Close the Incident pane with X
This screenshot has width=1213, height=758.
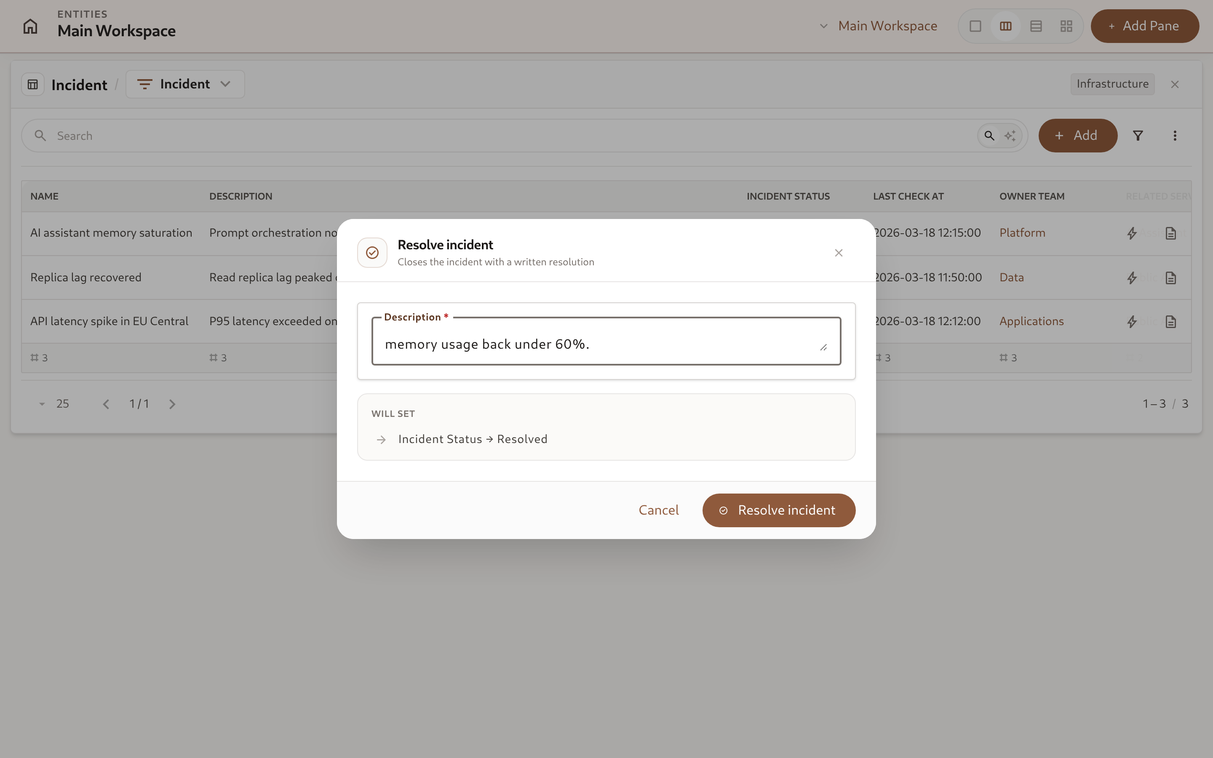pos(1174,84)
